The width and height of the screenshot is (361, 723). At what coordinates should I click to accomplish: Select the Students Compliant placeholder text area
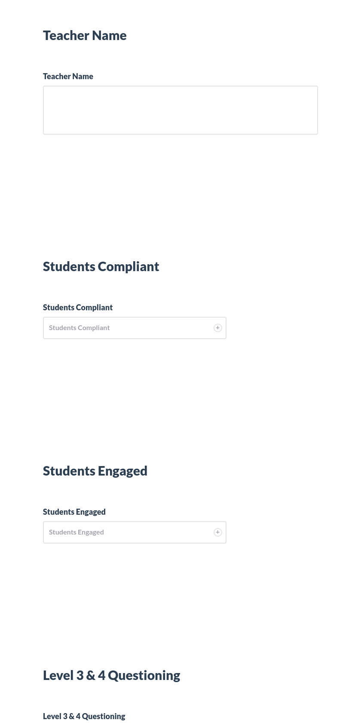pyautogui.click(x=79, y=328)
